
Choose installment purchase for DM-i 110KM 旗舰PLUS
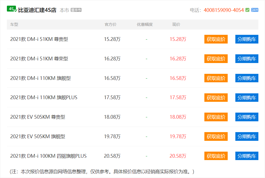click(x=247, y=98)
